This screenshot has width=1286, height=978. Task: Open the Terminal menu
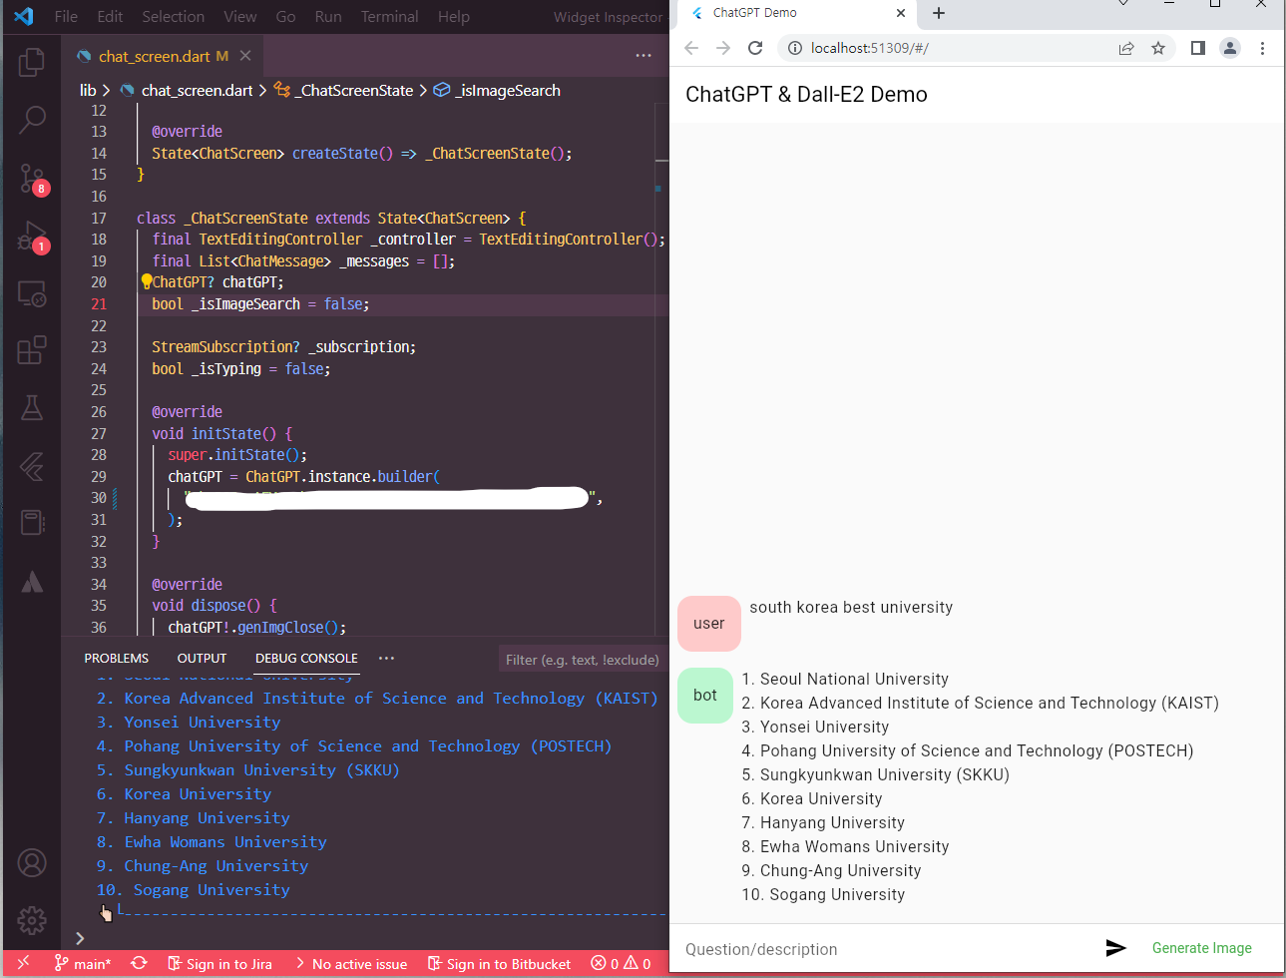pos(389,17)
